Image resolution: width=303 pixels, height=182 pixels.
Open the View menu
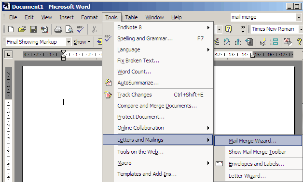(x=46, y=17)
